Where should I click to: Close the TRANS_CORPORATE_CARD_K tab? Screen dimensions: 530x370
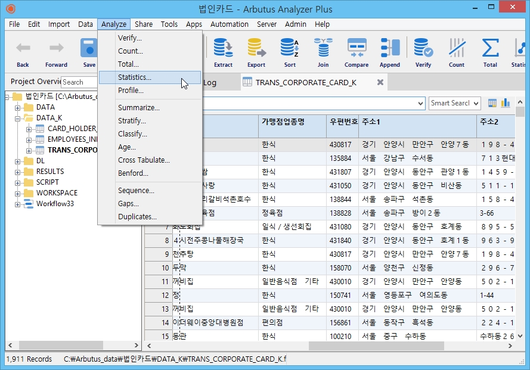click(x=380, y=82)
